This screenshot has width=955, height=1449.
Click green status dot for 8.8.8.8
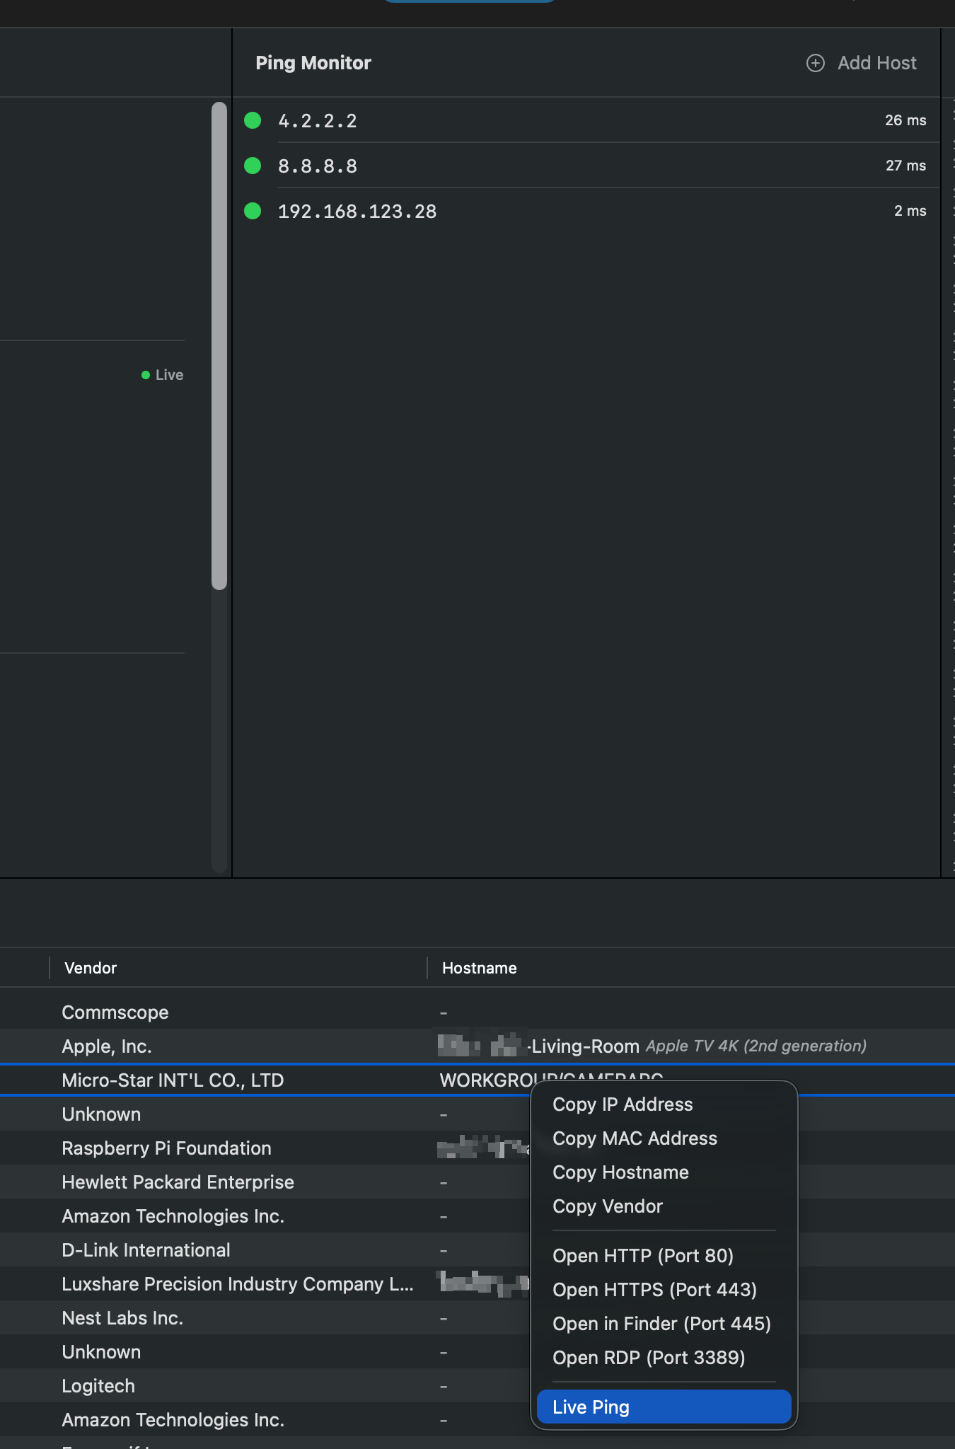pyautogui.click(x=253, y=166)
